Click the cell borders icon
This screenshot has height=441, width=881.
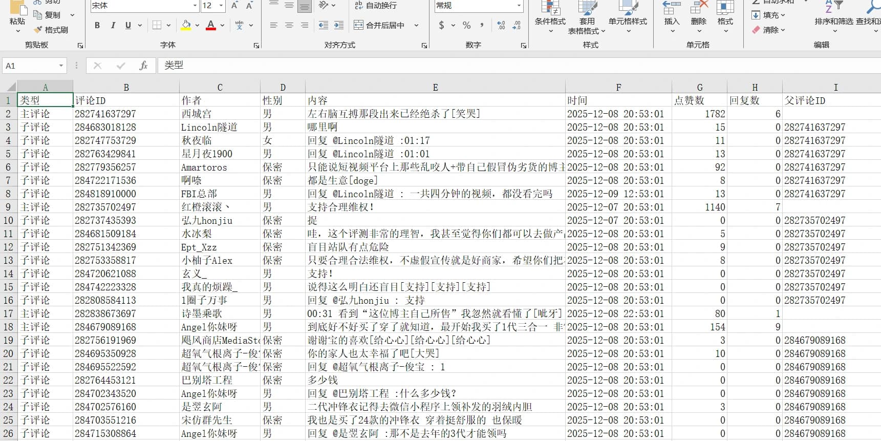pos(157,25)
